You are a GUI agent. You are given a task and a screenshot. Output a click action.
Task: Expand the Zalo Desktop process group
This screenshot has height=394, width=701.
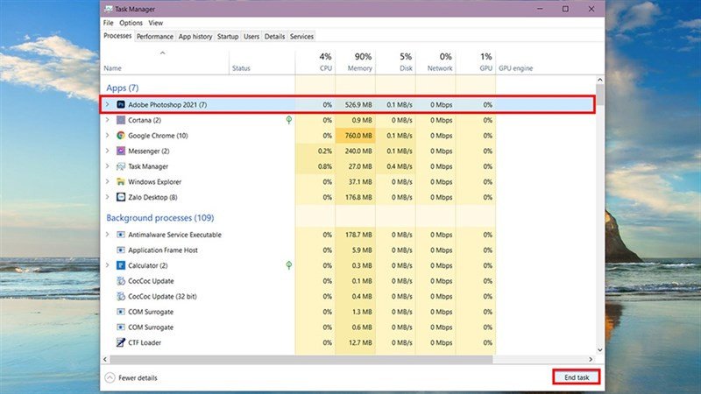pos(108,197)
